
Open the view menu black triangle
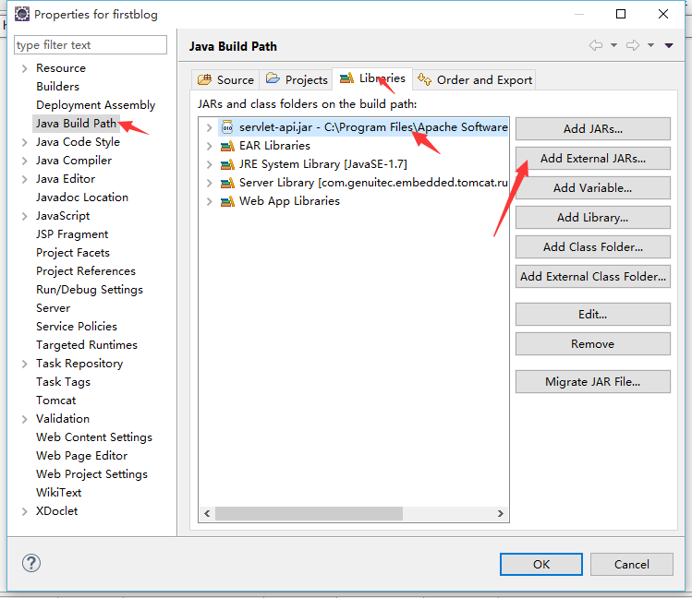pos(669,45)
